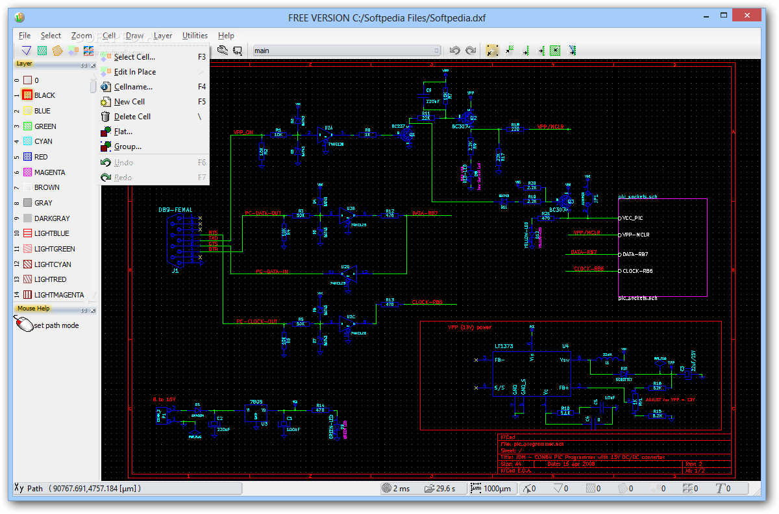The height and width of the screenshot is (514, 779).
Task: Choose Group... menu entry
Action: tap(154, 146)
